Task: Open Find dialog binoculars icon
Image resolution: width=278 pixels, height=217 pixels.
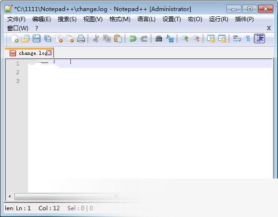Action: click(x=159, y=38)
